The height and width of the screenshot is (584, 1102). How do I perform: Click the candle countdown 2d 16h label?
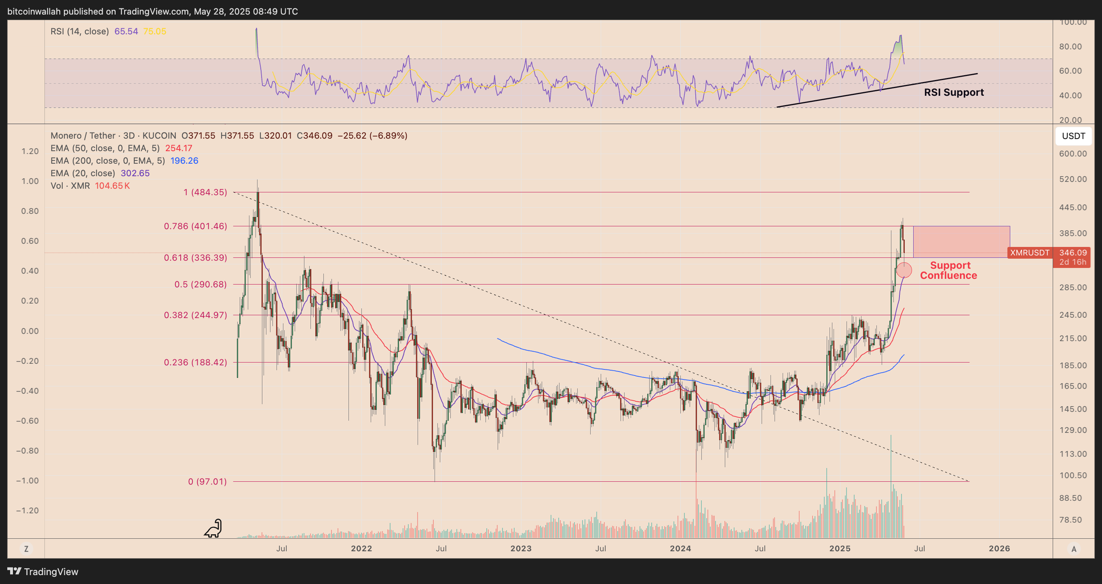1072,262
